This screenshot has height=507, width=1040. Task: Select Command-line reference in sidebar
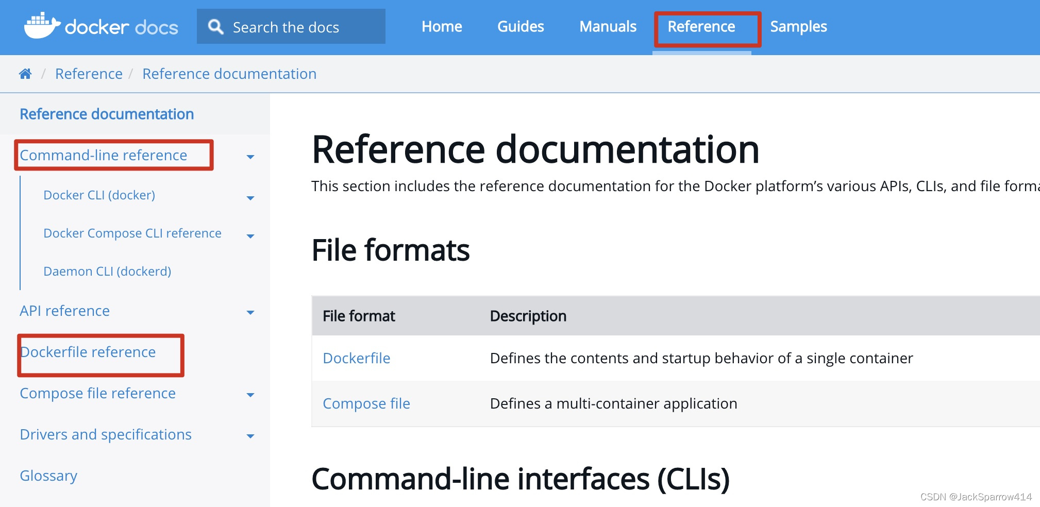click(104, 155)
